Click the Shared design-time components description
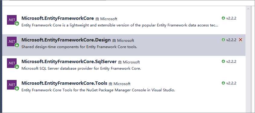 click(x=79, y=47)
